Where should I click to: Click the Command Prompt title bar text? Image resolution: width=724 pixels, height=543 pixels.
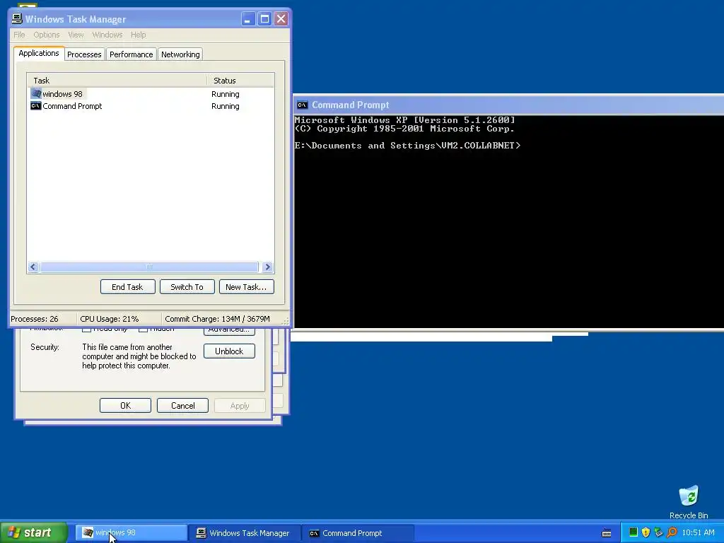pos(351,105)
